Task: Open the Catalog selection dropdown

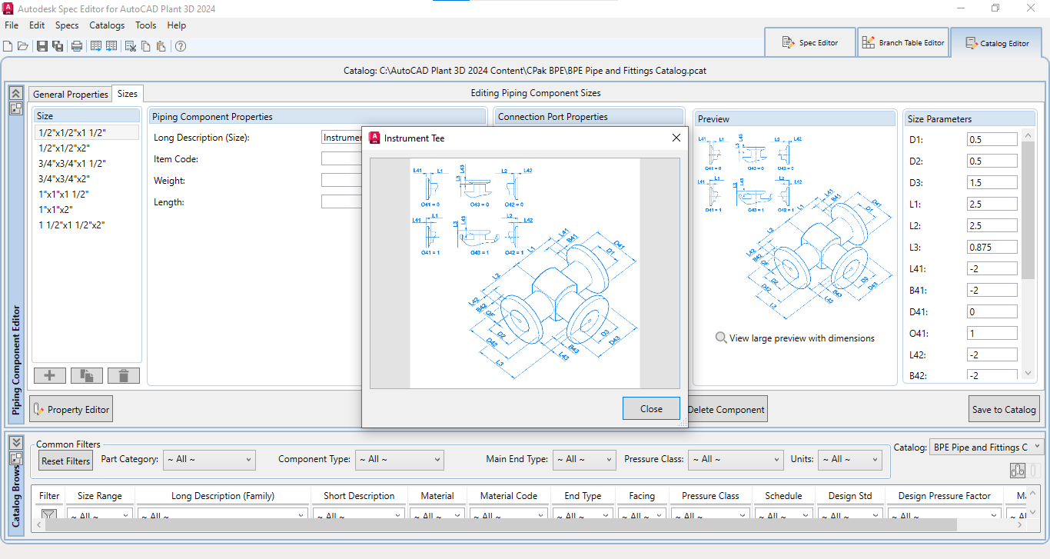Action: pyautogui.click(x=986, y=447)
